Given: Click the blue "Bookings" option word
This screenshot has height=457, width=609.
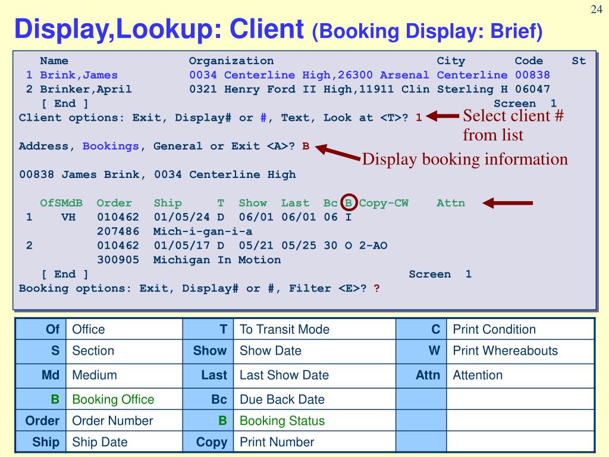Looking at the screenshot, I should tap(110, 146).
